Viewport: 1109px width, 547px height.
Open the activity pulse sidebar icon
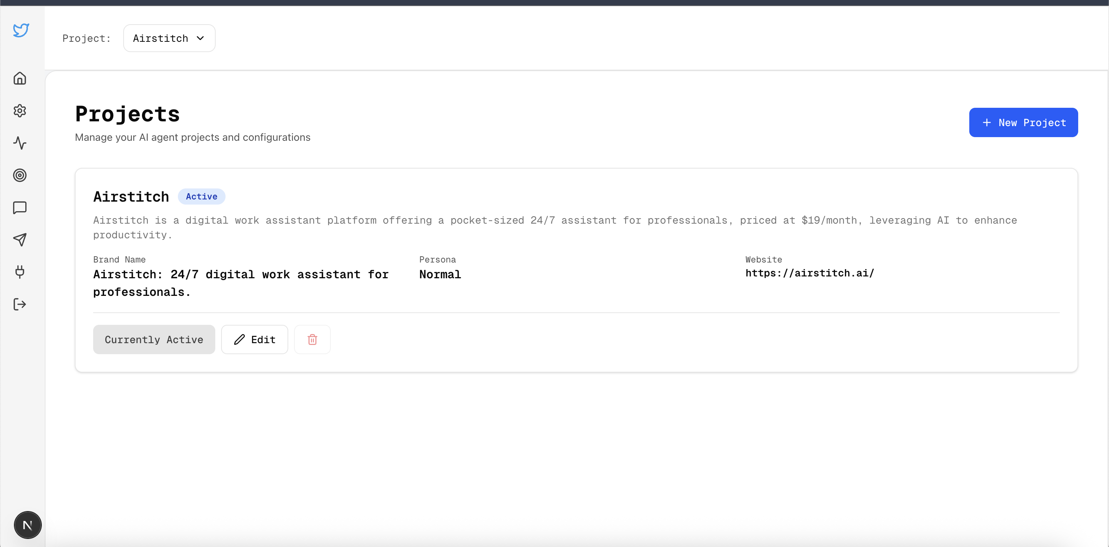click(20, 143)
